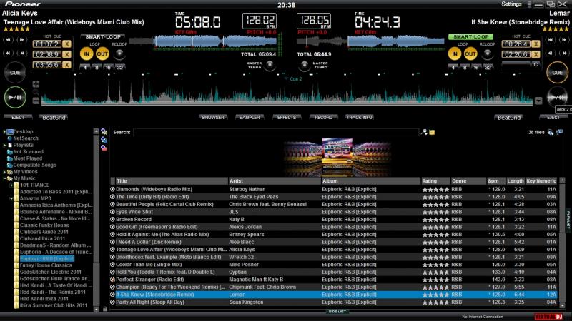This screenshot has width=572, height=321.
Task: Delete left deck hot cue 03:55.6
Action: [x=66, y=65]
